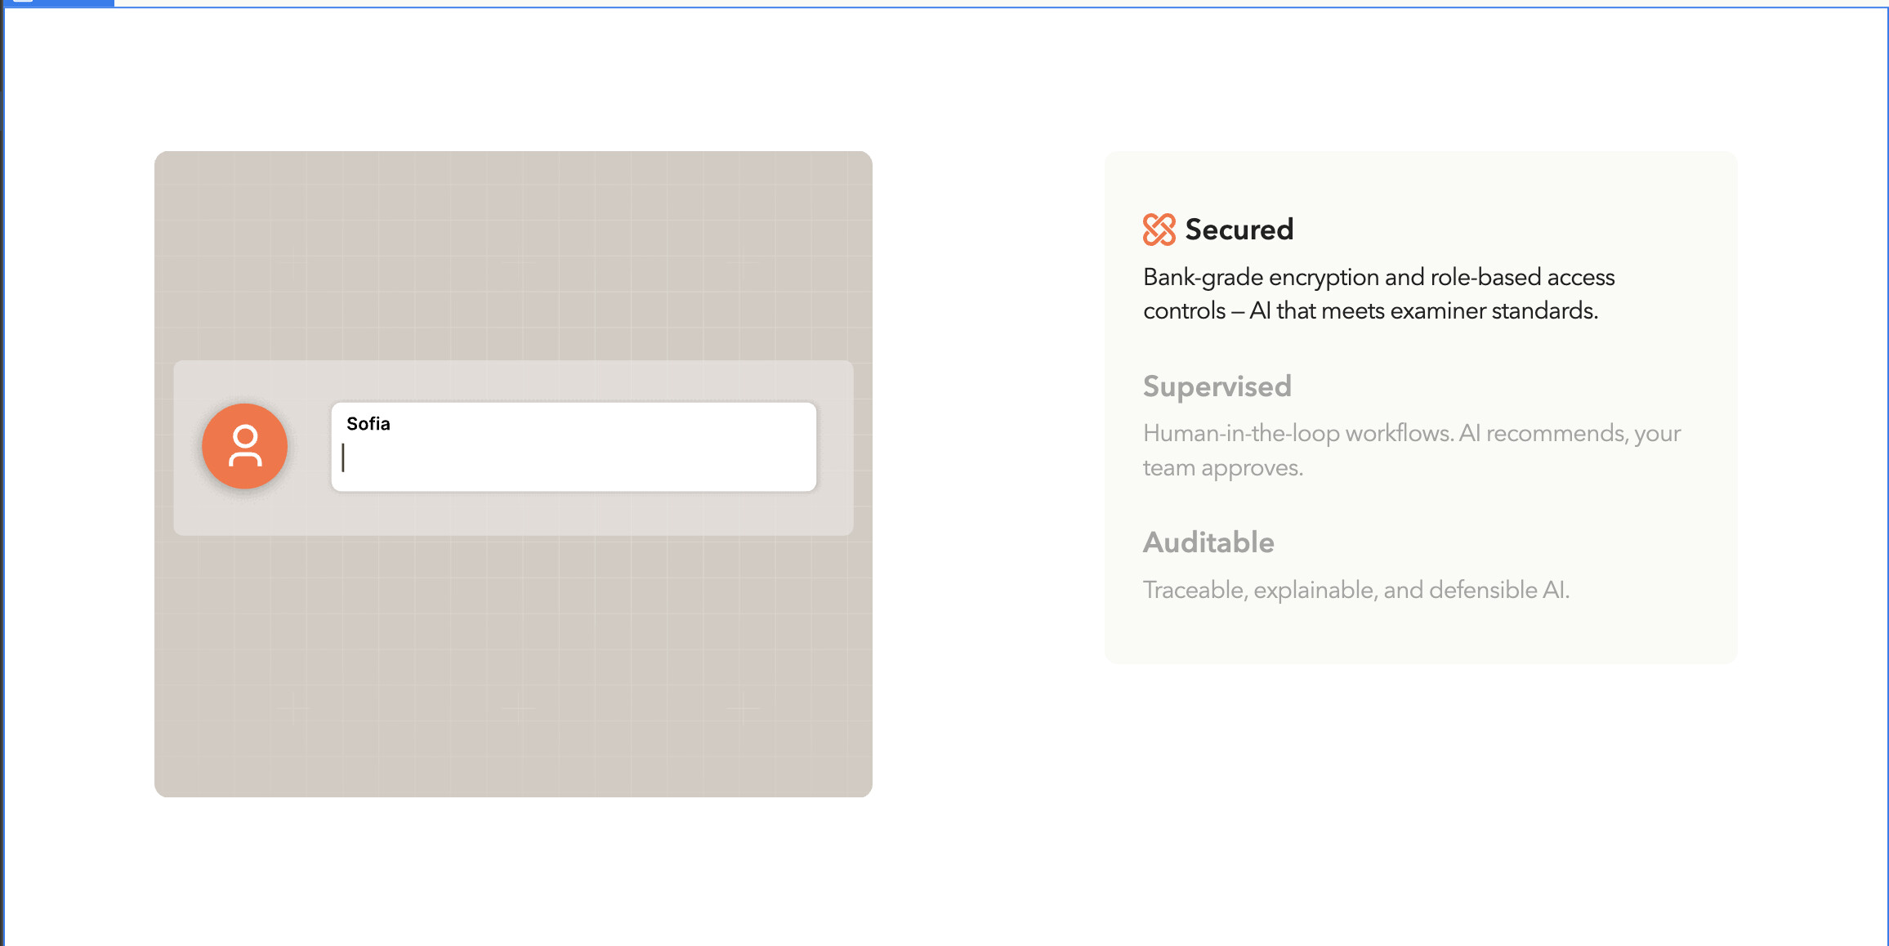Click the examiner standards text line

(x=1370, y=311)
